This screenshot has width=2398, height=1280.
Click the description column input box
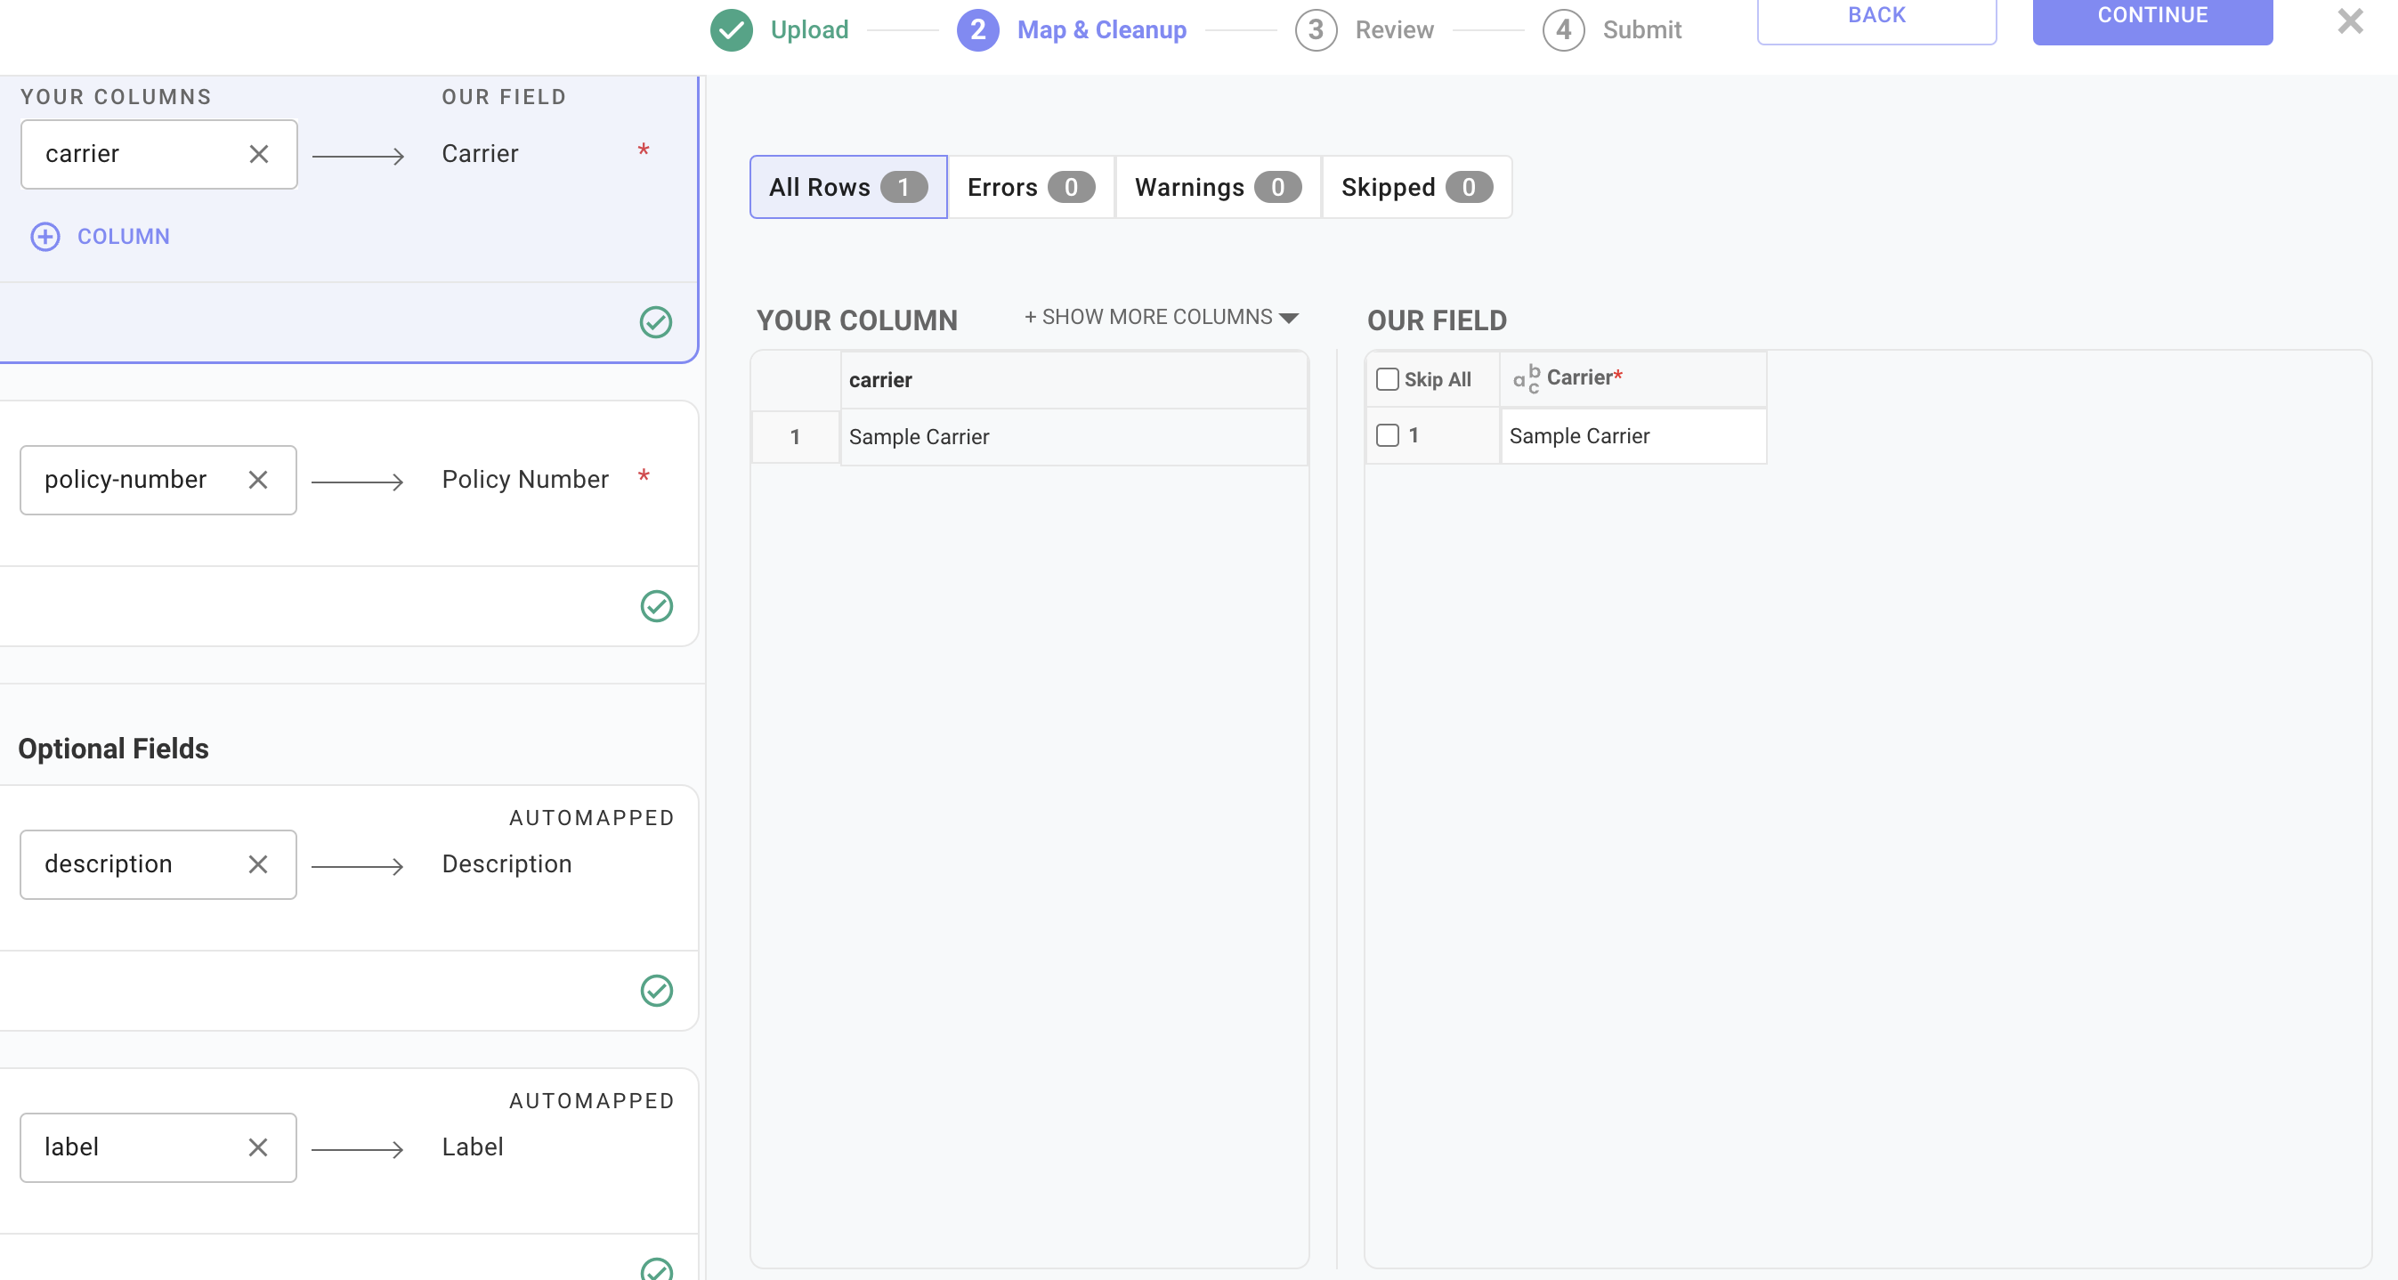158,865
